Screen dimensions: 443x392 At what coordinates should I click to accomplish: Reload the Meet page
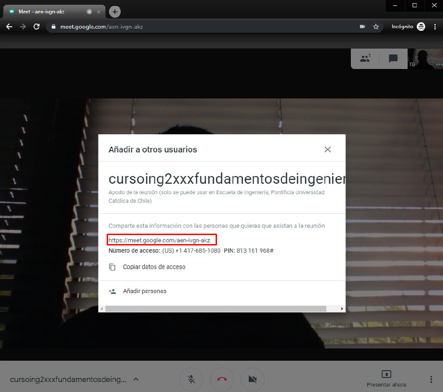(36, 27)
